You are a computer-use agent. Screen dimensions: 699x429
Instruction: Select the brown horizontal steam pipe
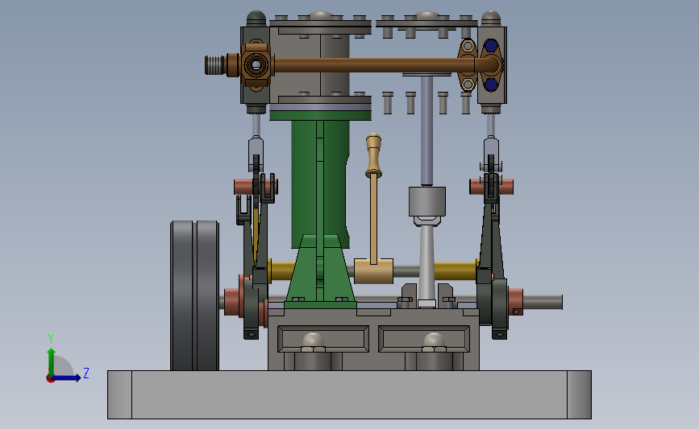[x=372, y=65]
